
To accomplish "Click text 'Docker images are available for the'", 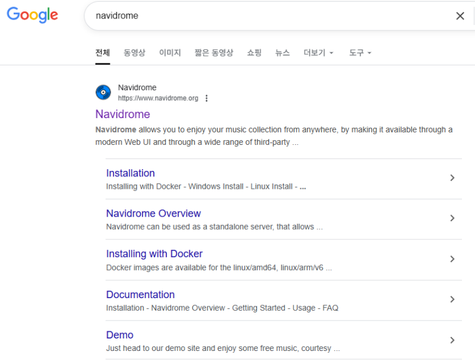I will tap(169, 268).
